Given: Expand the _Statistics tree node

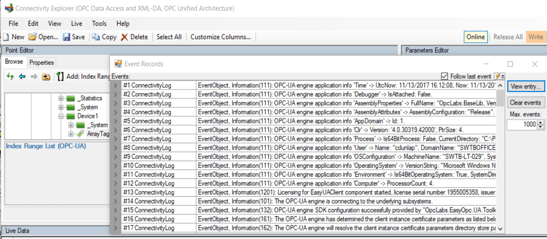Looking at the screenshot, I should pyautogui.click(x=61, y=98).
